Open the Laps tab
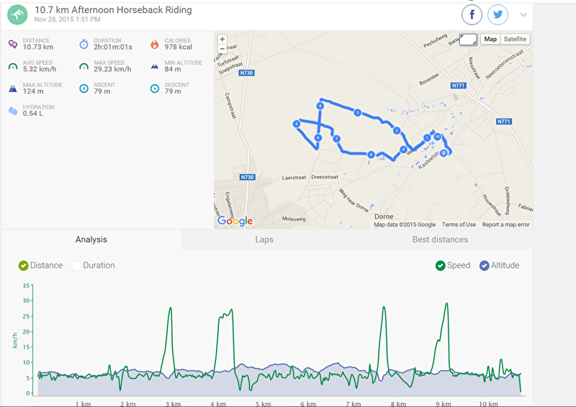Viewport: 576px width, 407px height. 264,239
